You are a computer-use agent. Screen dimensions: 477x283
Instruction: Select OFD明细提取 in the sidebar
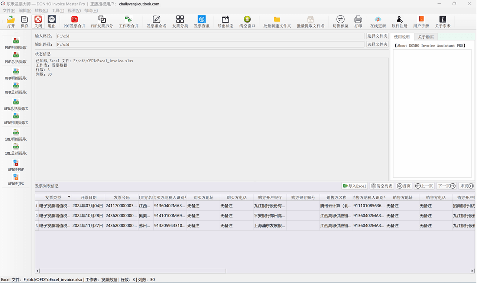coord(16,74)
